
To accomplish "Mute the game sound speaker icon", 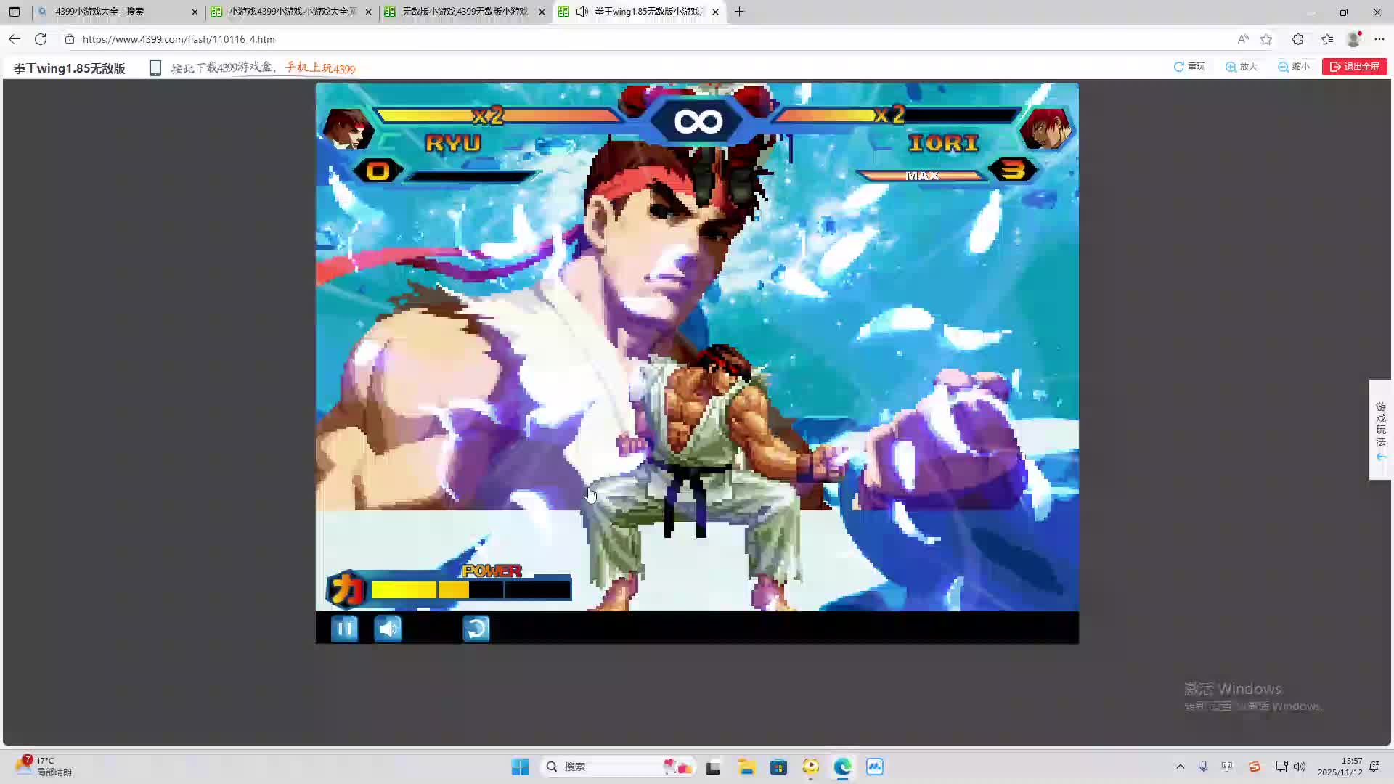I will [x=388, y=629].
